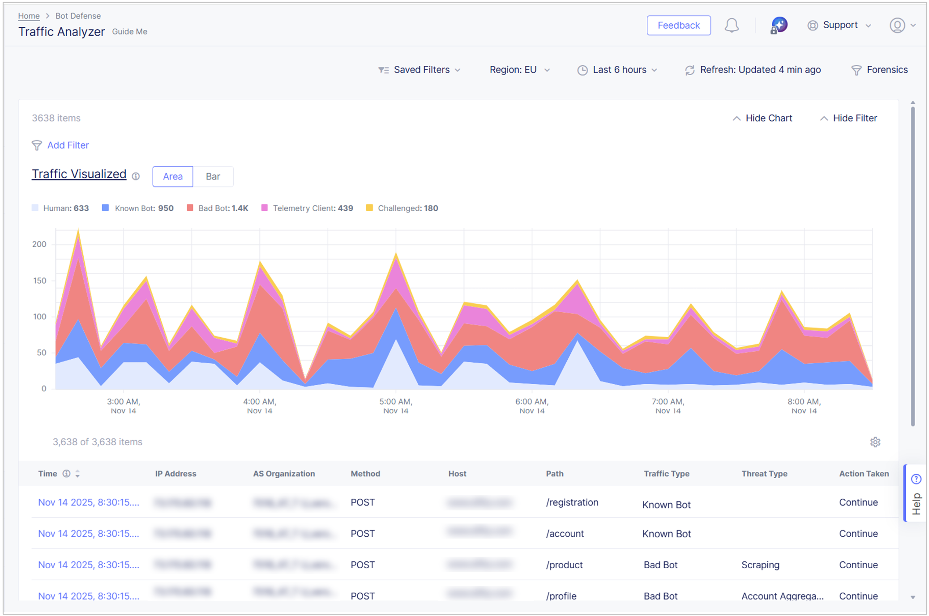Click the Threat Type column header
This screenshot has height=616, width=929.
pyautogui.click(x=764, y=474)
